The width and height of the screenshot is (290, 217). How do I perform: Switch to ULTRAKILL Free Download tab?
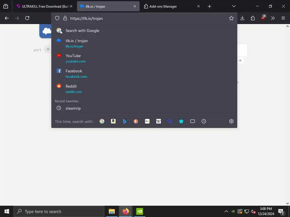tap(44, 6)
